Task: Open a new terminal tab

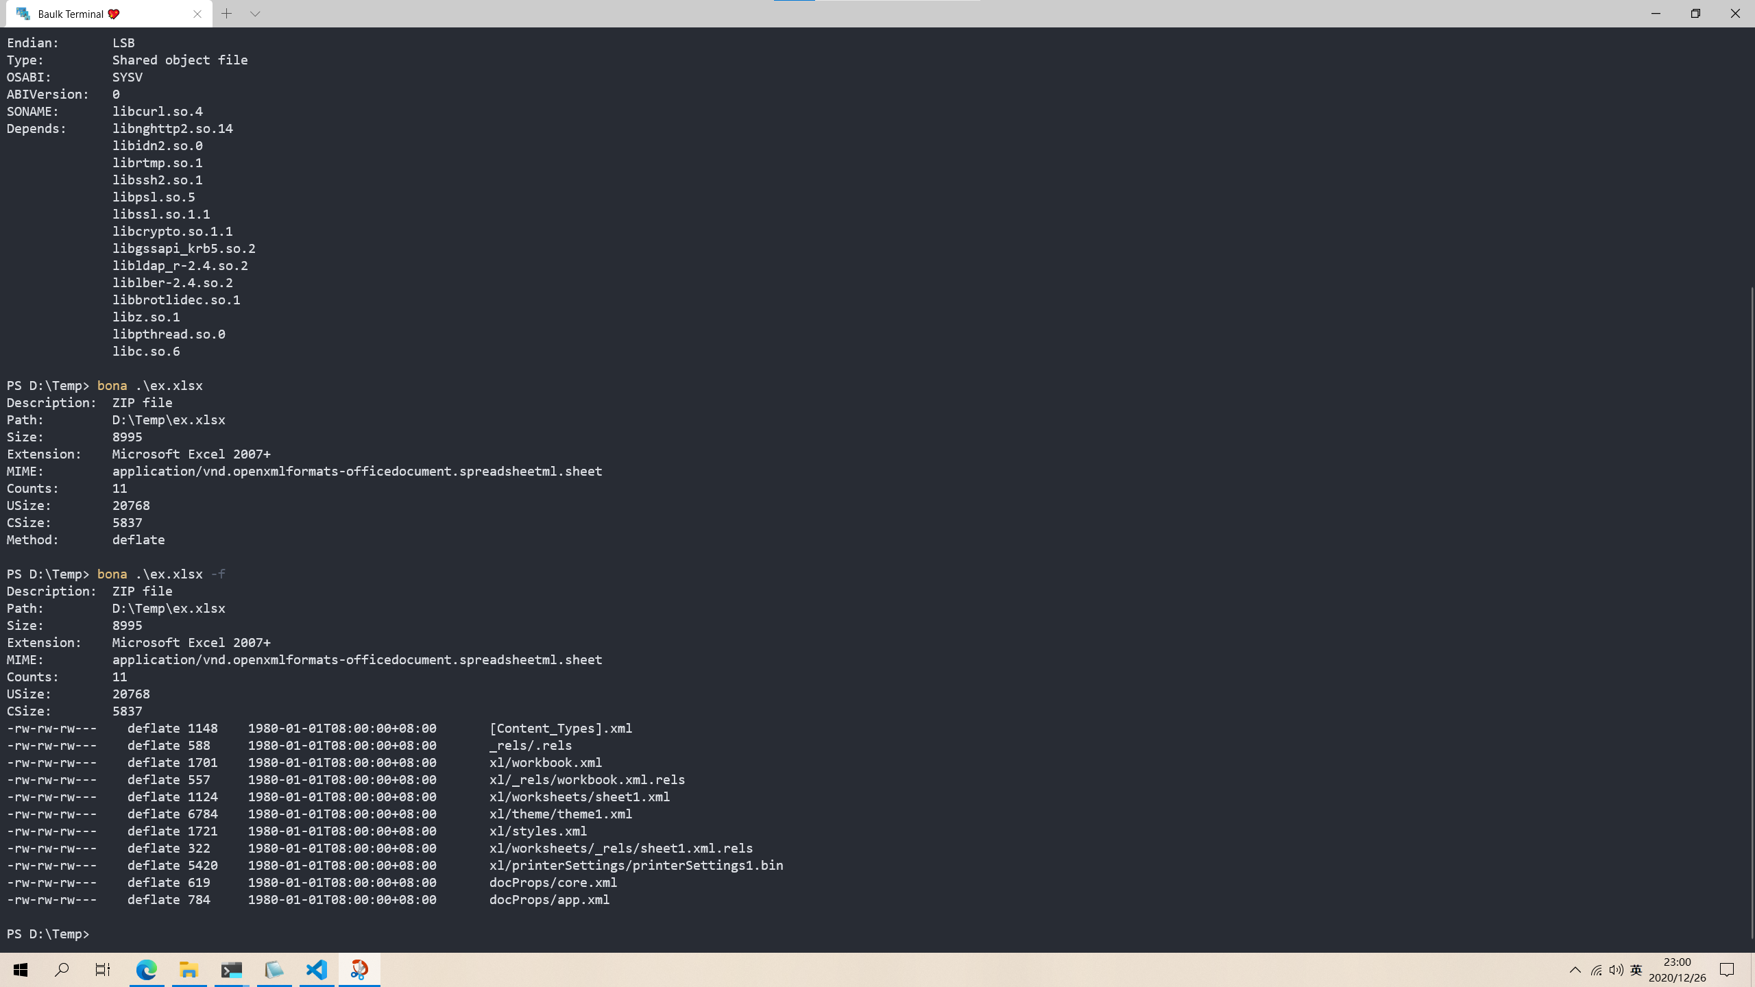Action: [227, 14]
